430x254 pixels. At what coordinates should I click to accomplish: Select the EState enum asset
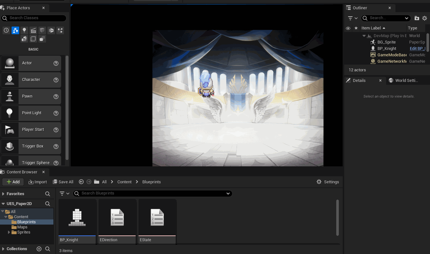[157, 221]
